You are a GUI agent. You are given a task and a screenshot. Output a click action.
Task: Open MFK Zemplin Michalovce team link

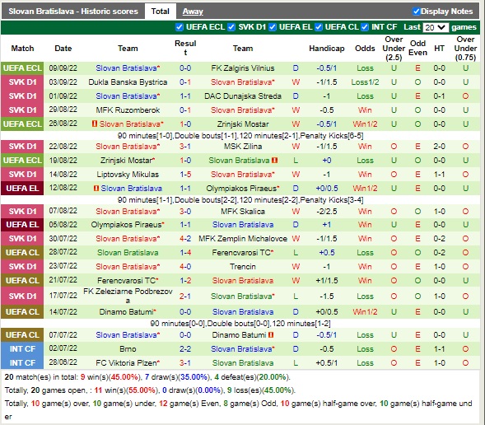point(243,239)
